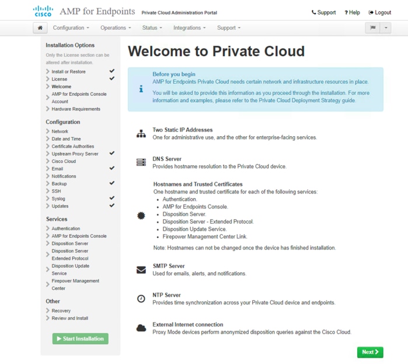Open Certificate Authorities section
Viewport: 408px width, 364px height.
pos(73,146)
